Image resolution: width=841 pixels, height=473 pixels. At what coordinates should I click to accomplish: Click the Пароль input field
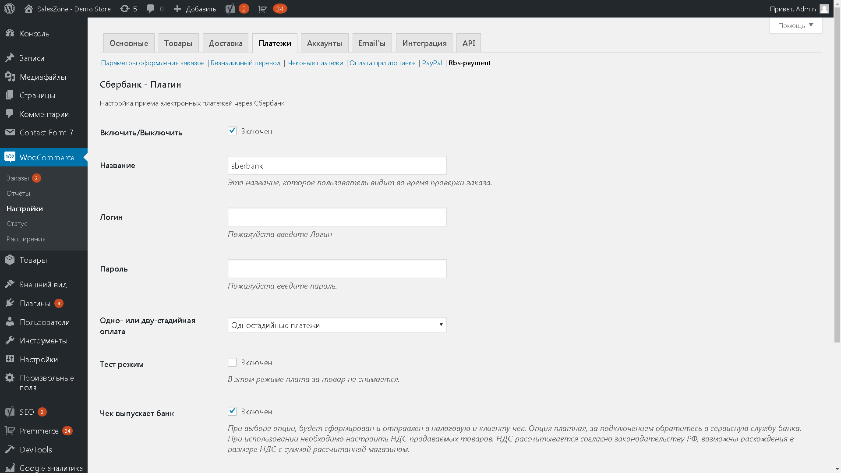tap(337, 269)
